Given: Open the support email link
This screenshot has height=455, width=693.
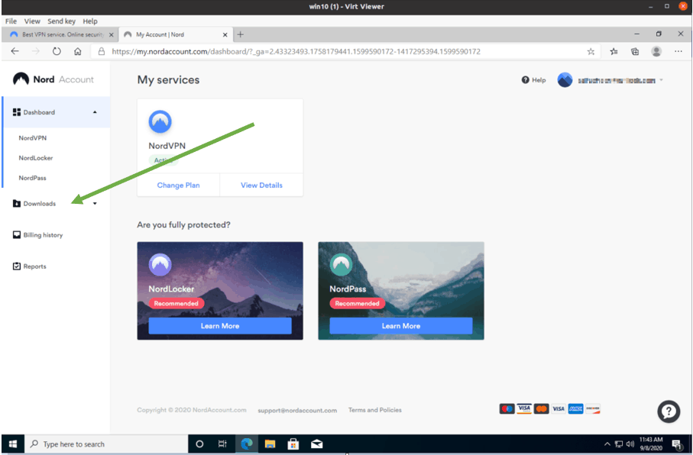Looking at the screenshot, I should tap(297, 411).
